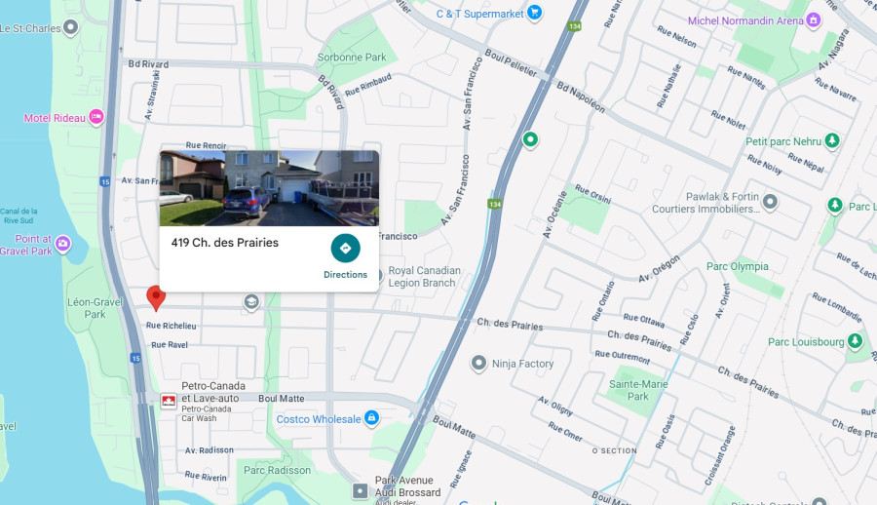
Task: Open C & T Supermarket shopping cart pin
Action: (534, 13)
